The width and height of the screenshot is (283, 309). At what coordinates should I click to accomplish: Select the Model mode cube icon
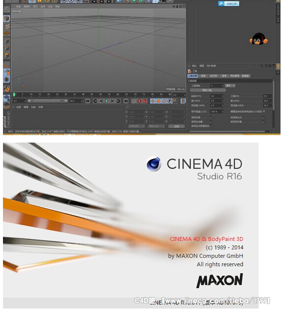tap(6, 18)
